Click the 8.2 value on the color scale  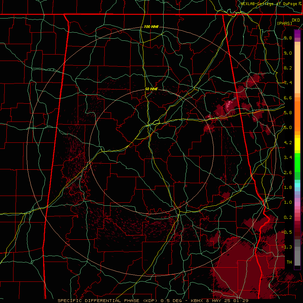288,68
